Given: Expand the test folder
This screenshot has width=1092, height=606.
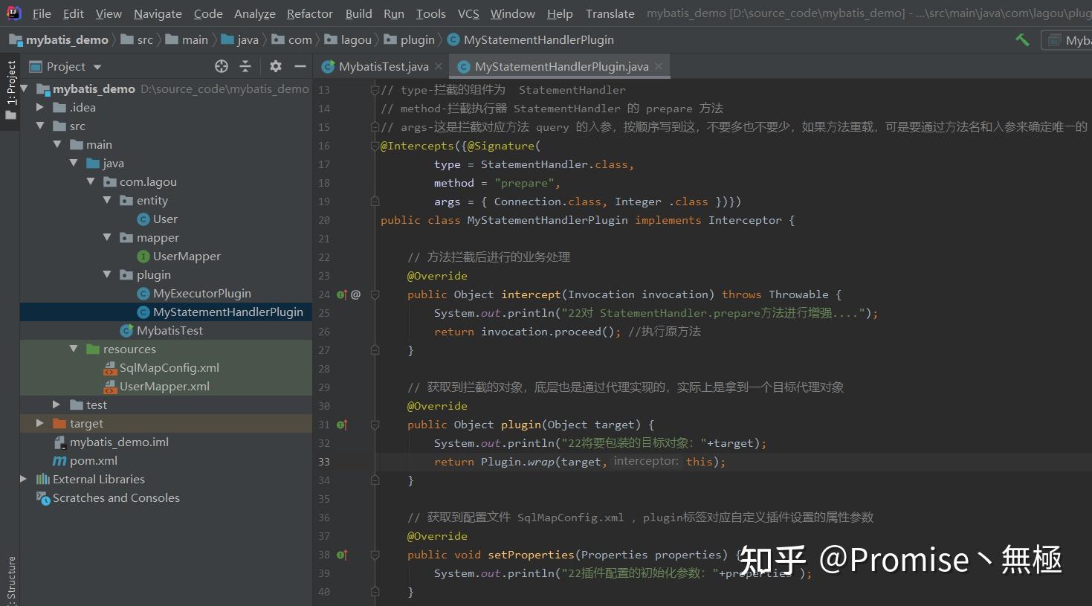Looking at the screenshot, I should 56,404.
